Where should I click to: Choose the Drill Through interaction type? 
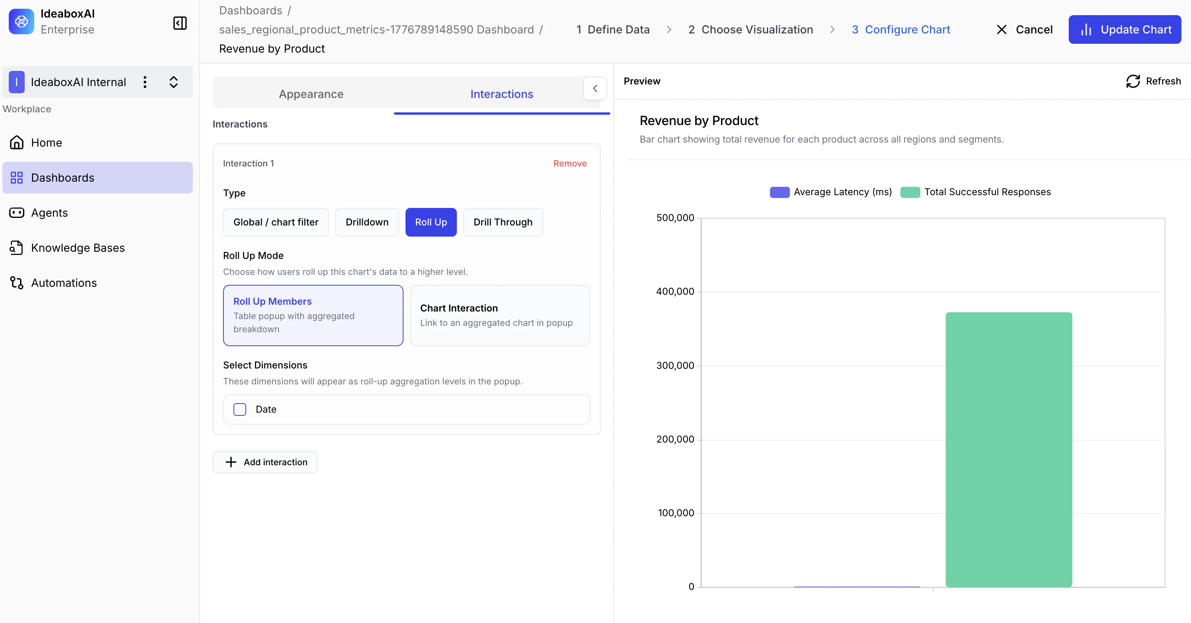503,222
